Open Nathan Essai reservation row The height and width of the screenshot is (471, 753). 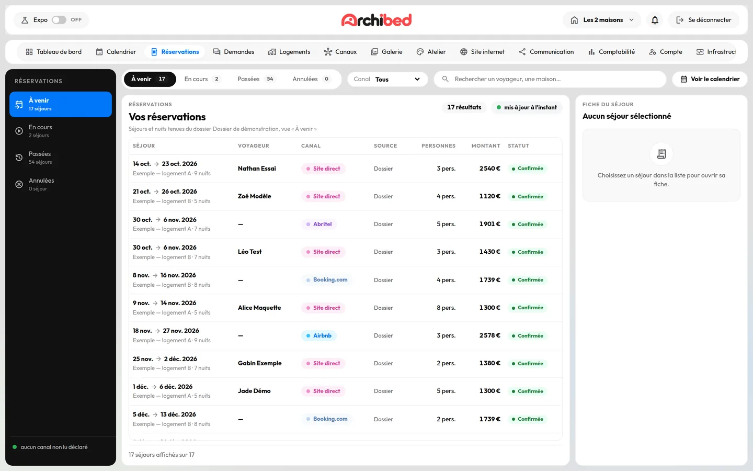[345, 169]
